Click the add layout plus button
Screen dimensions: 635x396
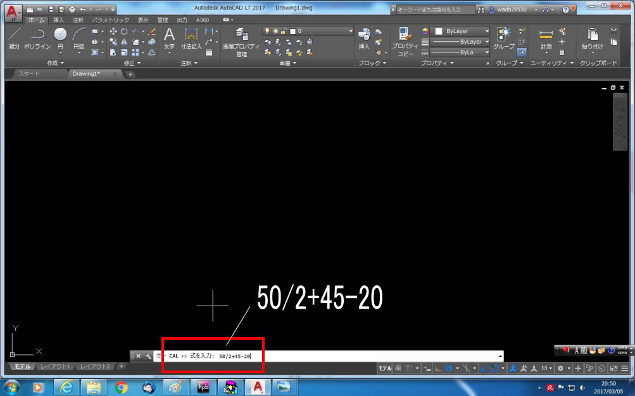pyautogui.click(x=121, y=366)
